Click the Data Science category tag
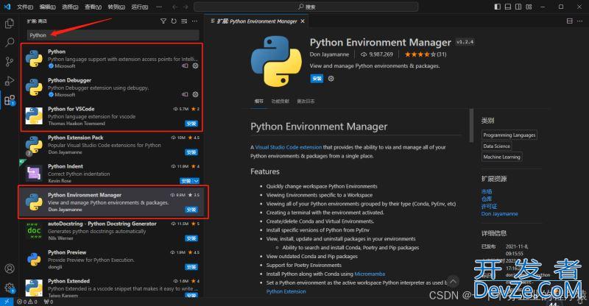Image resolution: width=589 pixels, height=306 pixels. pos(496,146)
